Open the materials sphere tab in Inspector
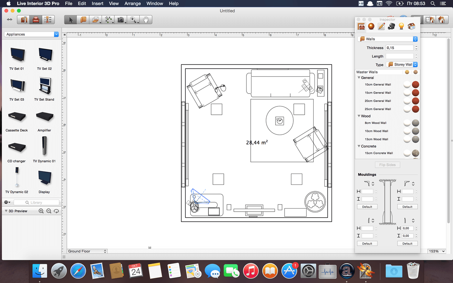The image size is (453, 283). coord(371,26)
